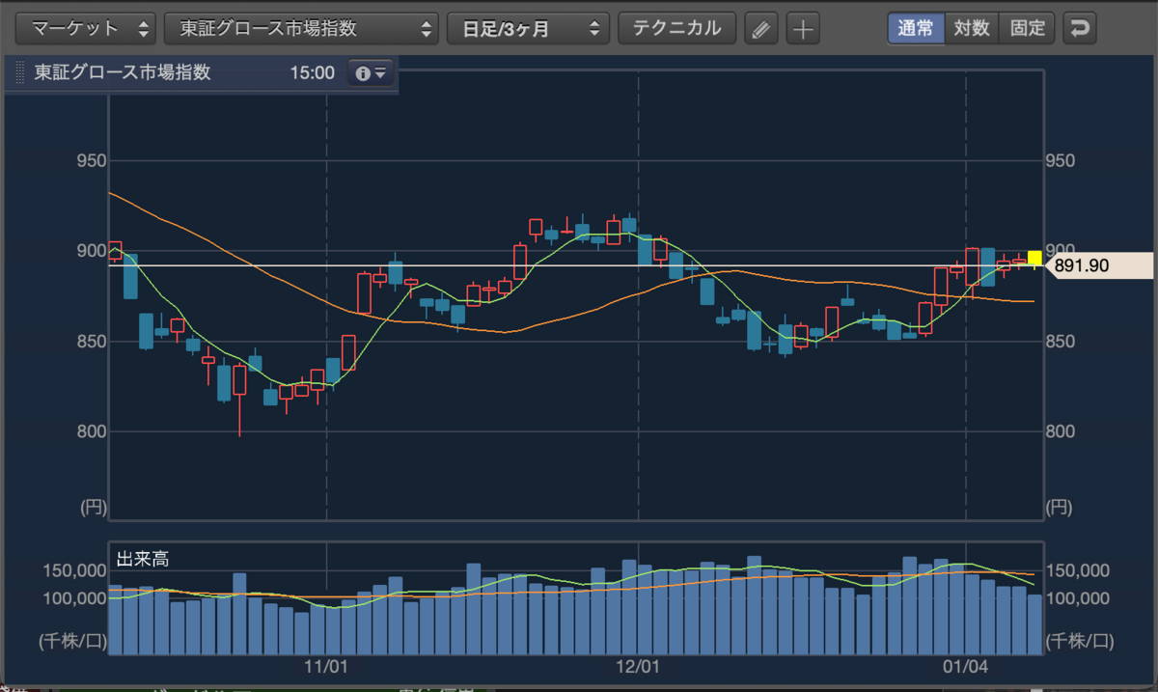The height and width of the screenshot is (692, 1158).
Task: Select the 固定 fixed scale mode
Action: pyautogui.click(x=1028, y=28)
